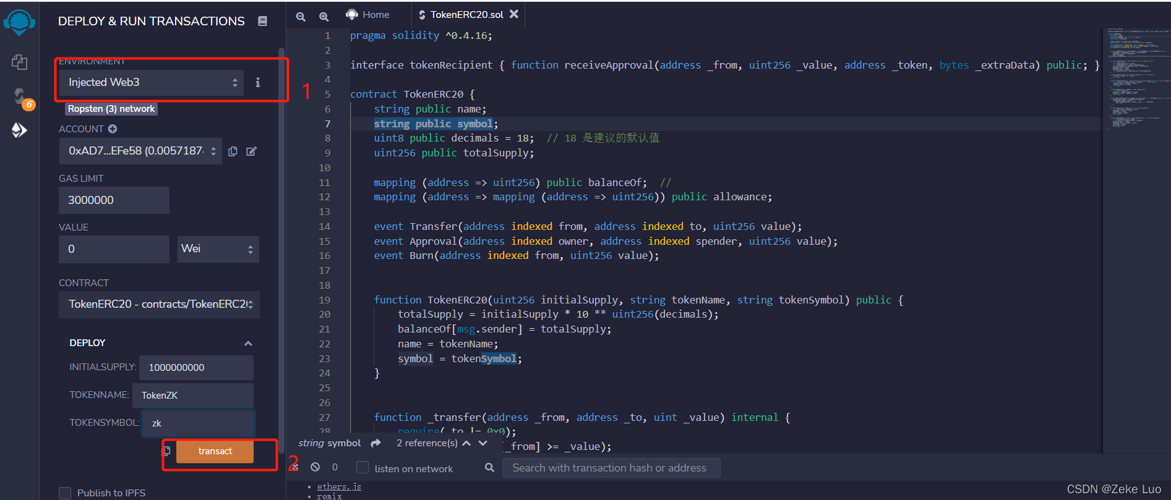Open the Solidity compiler panel icon

[21, 96]
